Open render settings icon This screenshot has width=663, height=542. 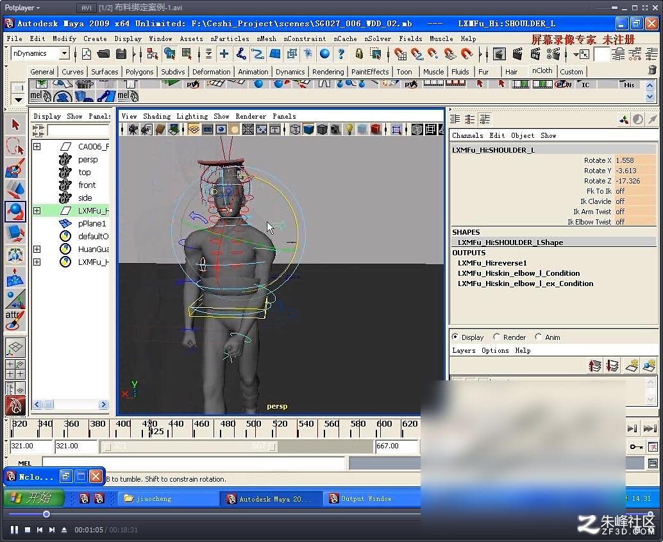[553, 54]
